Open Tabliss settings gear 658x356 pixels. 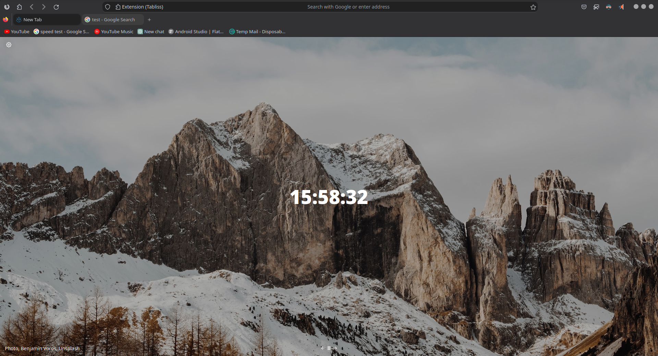pos(9,45)
